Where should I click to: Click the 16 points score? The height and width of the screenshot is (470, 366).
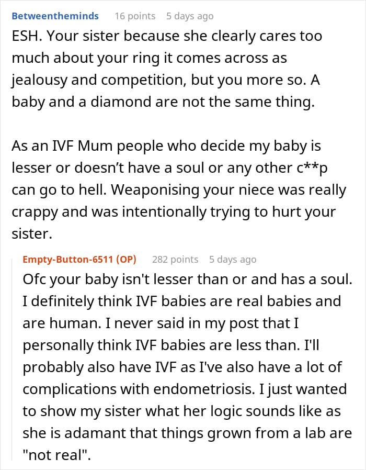(135, 16)
